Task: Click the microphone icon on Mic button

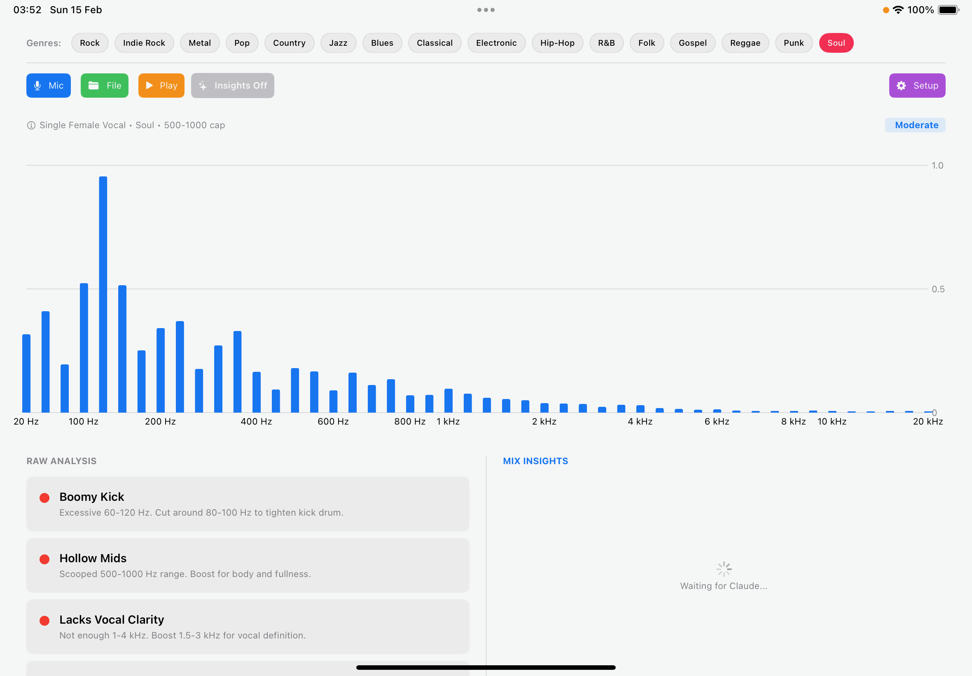Action: (x=37, y=86)
